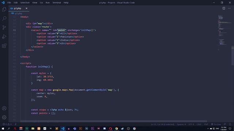Open Photoshop from the taskbar
Viewport: 234px width, 131px height.
[x=87, y=128]
